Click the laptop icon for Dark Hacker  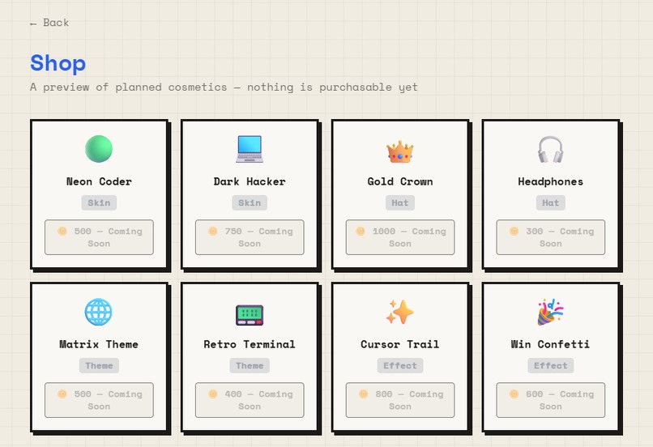coord(250,149)
